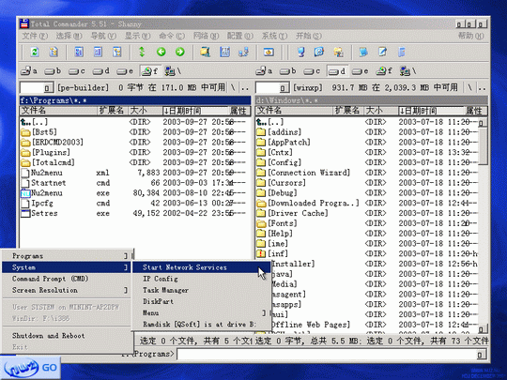Switch right panel to drive c
Viewport: 507px width, 380px height.
coord(312,70)
